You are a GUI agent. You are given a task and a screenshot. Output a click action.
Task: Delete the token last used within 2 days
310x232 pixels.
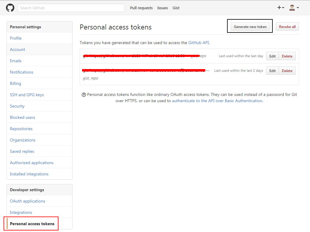[287, 71]
